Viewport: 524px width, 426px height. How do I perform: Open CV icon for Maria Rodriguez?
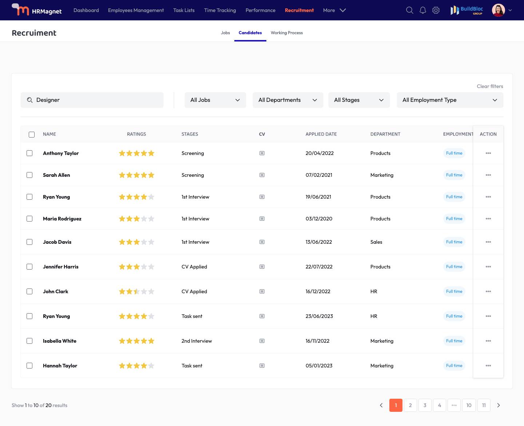point(262,219)
